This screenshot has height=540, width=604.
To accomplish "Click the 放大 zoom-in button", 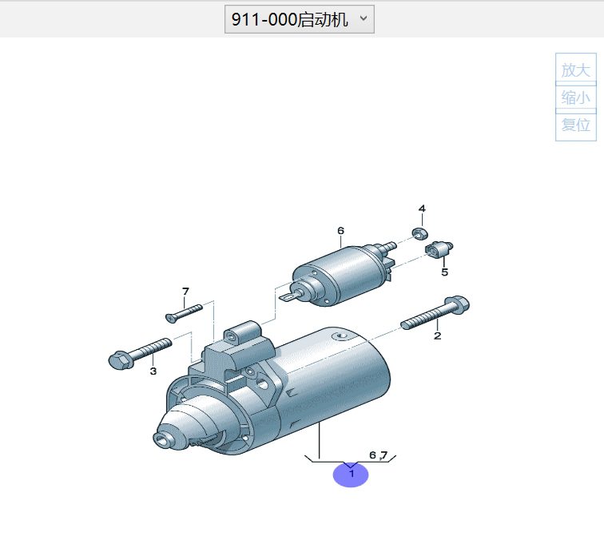I will pos(575,69).
